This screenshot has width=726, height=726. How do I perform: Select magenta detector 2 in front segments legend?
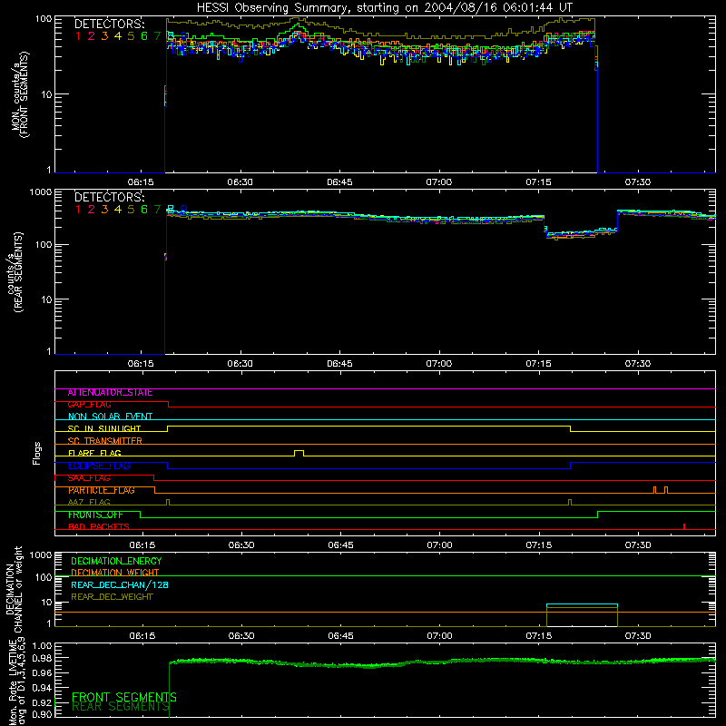(92, 36)
